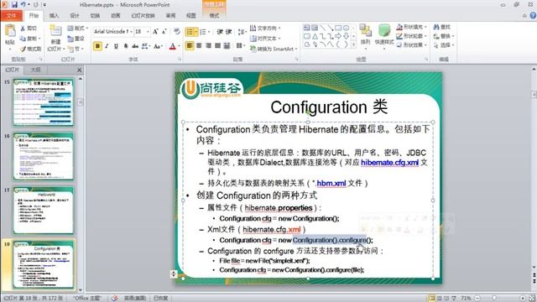537x302 pixels.
Task: Click fit slide to window icon
Action: pos(532,298)
